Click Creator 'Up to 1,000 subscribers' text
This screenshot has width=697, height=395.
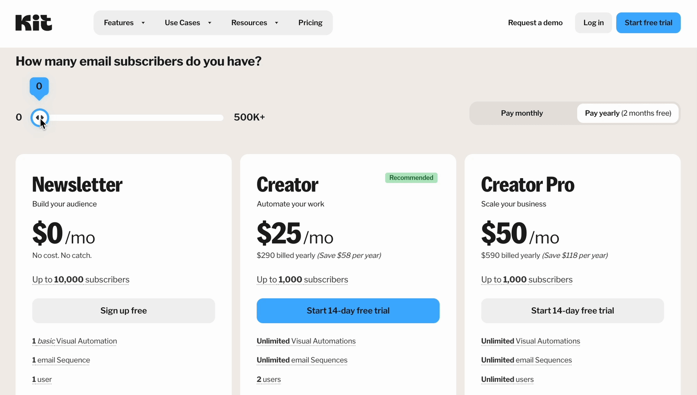coord(303,279)
